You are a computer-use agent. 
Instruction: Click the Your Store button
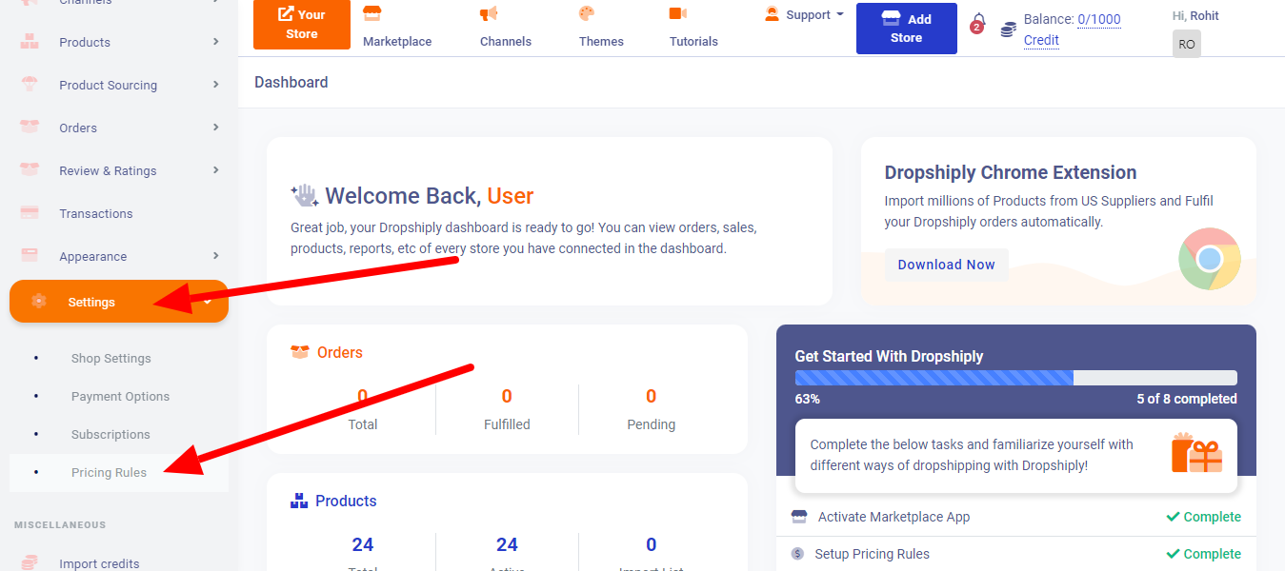click(x=302, y=25)
